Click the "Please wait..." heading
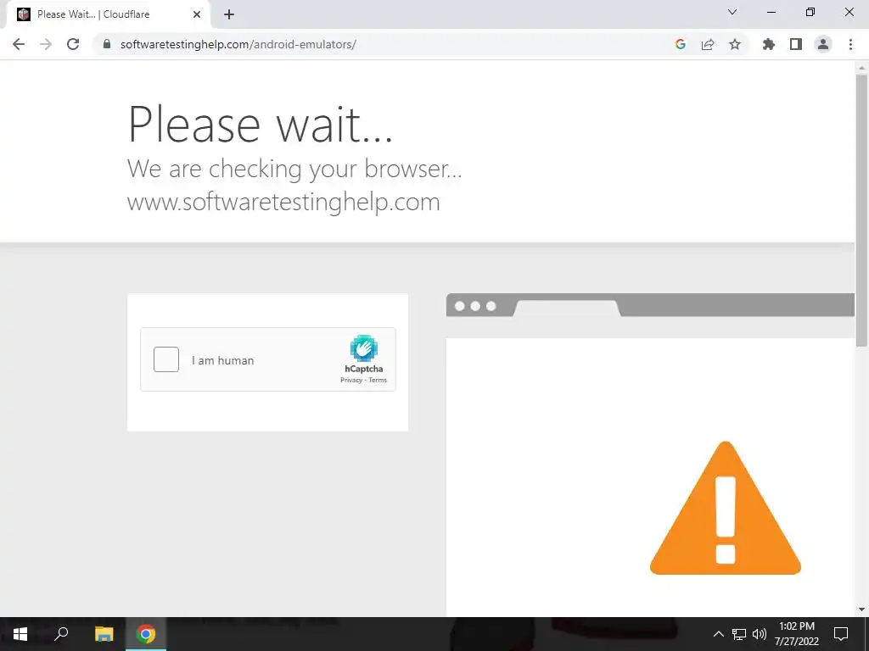869x651 pixels. (261, 124)
